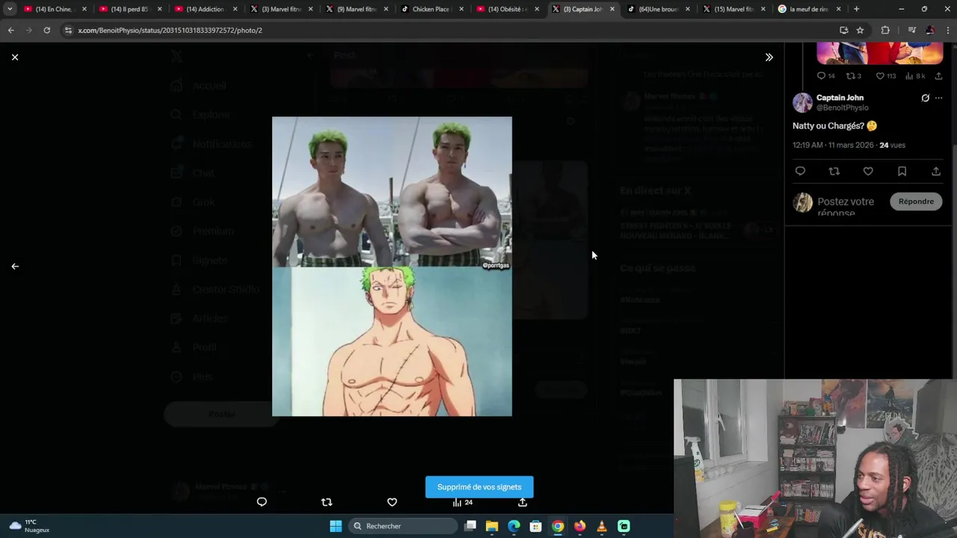The image size is (957, 538).
Task: Like the post using heart below the photo
Action: click(x=392, y=502)
